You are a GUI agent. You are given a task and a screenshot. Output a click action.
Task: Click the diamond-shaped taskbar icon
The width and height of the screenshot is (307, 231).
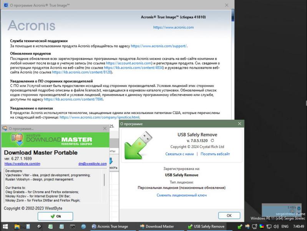click(39, 226)
